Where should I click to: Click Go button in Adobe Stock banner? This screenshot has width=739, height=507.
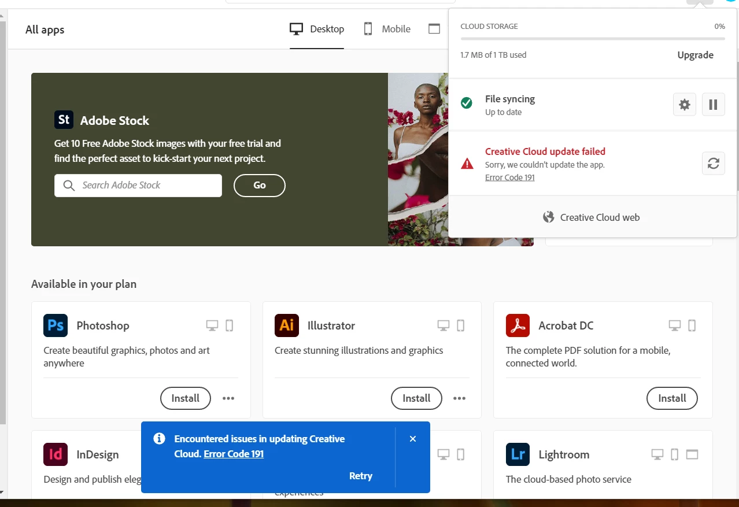260,185
